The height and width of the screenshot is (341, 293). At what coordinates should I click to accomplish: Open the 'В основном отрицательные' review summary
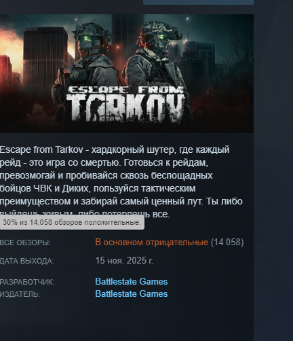pos(151,243)
